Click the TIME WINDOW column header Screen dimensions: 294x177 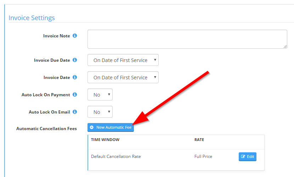point(105,140)
